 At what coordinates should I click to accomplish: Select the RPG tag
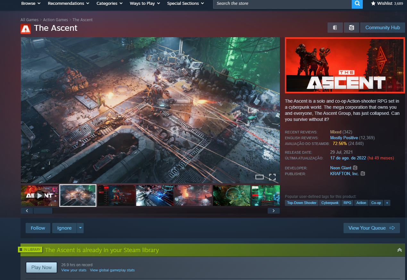(x=347, y=203)
